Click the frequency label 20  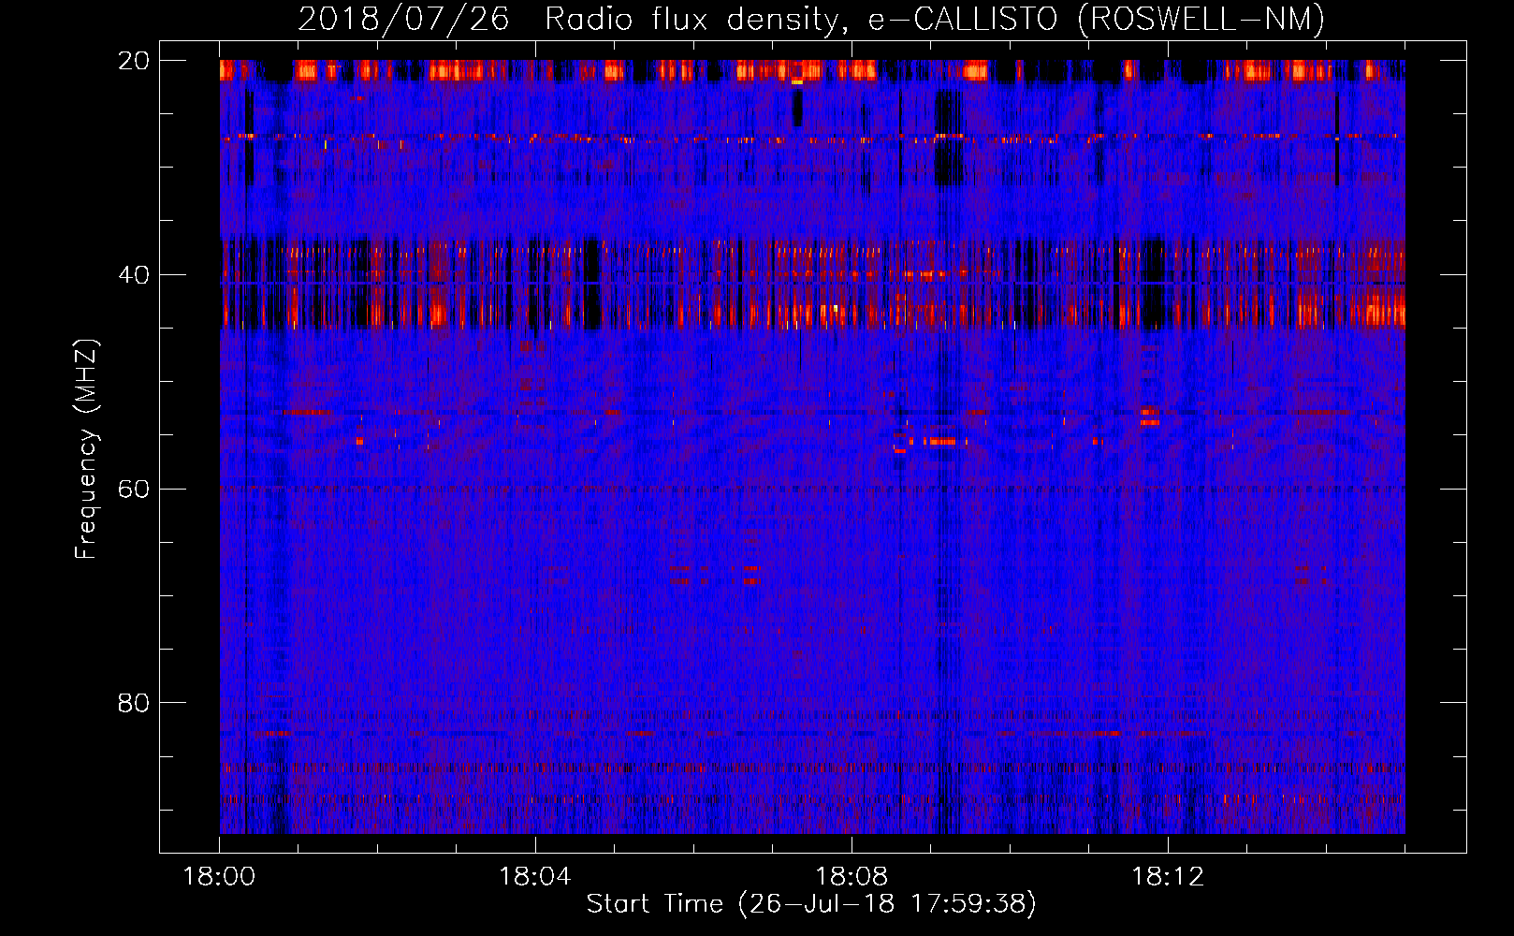coord(134,61)
